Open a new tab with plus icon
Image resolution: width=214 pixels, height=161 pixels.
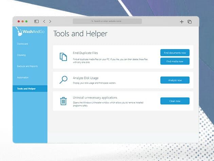[181, 21]
